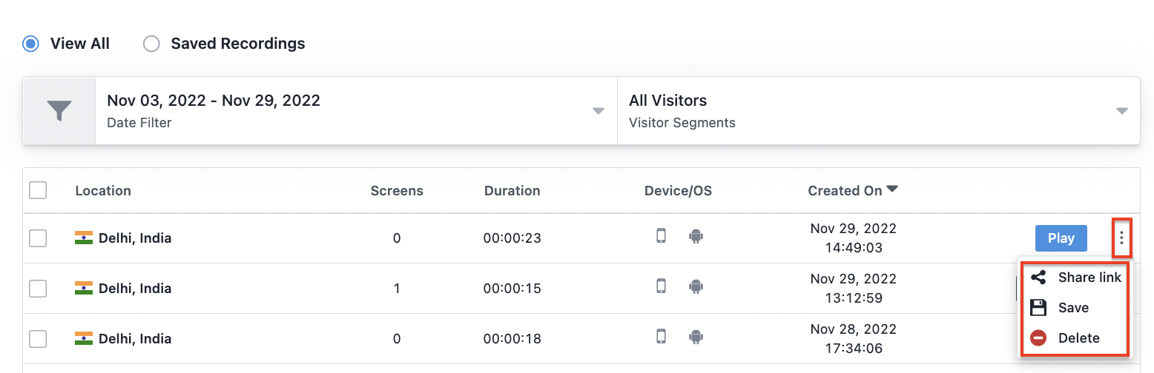Open the Date Filter dropdown

pos(356,111)
